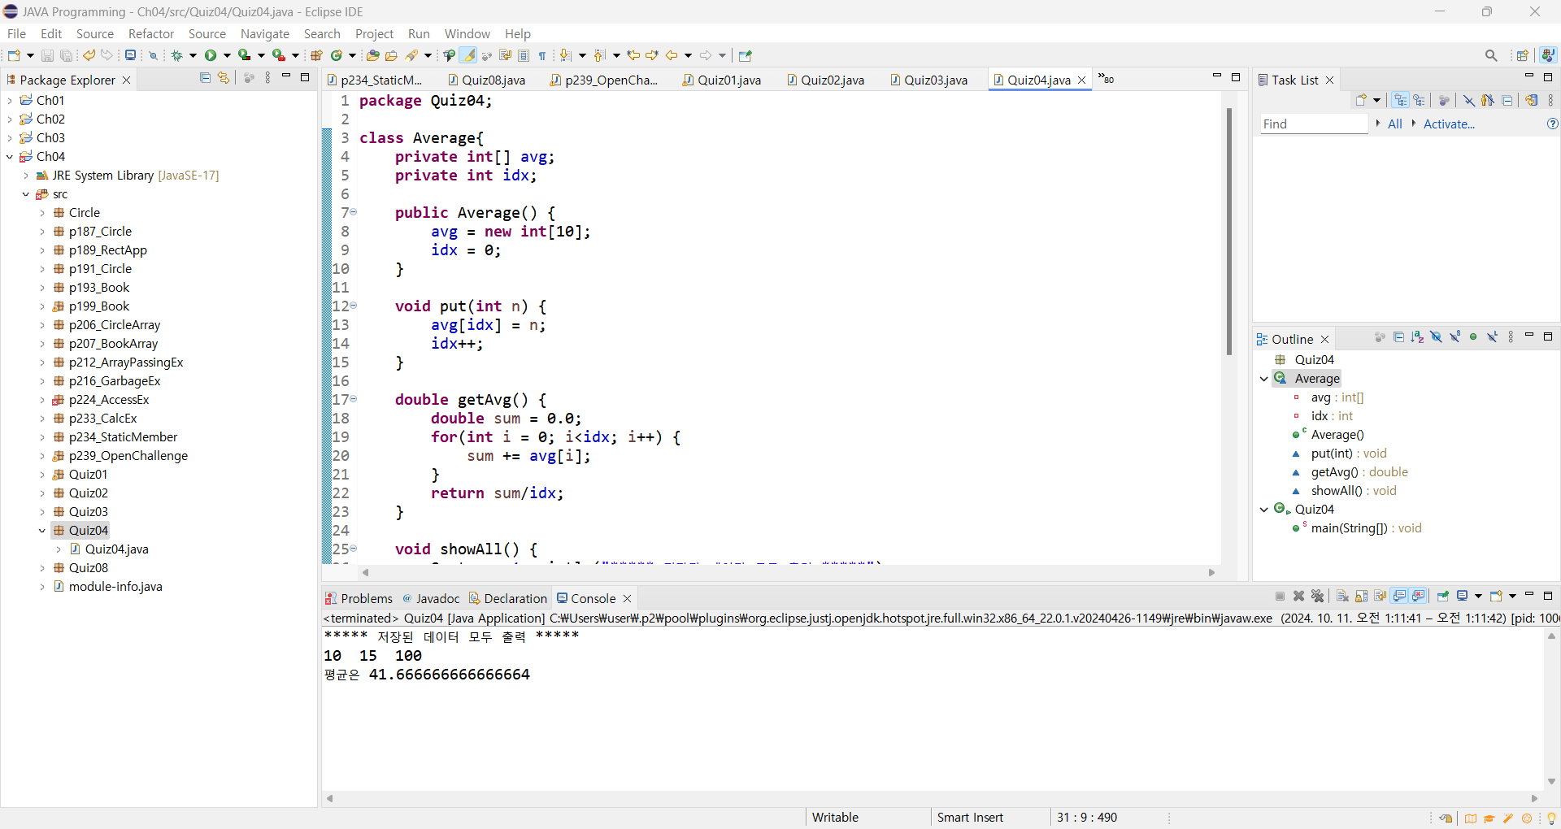Click the New file toolbar icon
Viewport: 1561px width, 829px height.
pos(14,55)
